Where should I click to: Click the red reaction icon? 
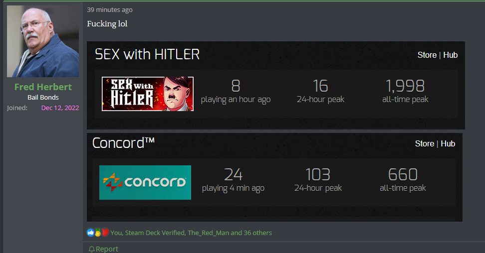(105, 232)
